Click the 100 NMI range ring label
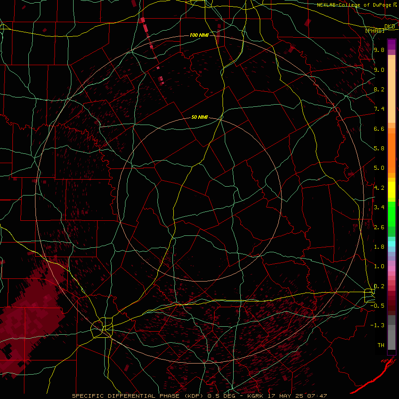 tap(199, 35)
